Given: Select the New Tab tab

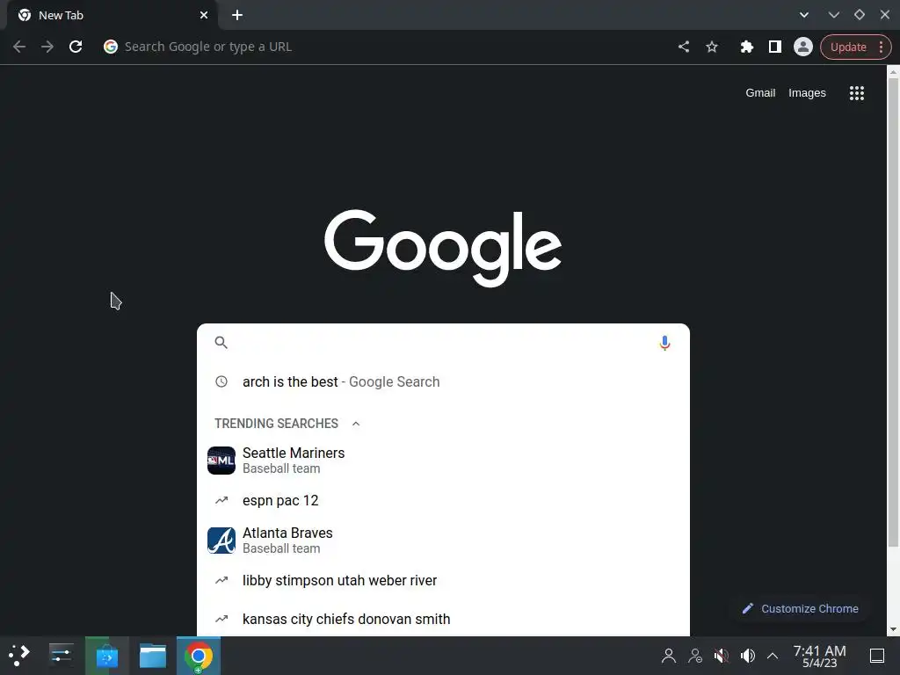Looking at the screenshot, I should [112, 16].
